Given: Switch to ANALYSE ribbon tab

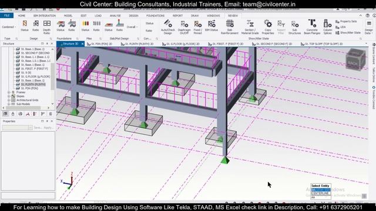Looking at the screenshot, I should pos(115,16).
